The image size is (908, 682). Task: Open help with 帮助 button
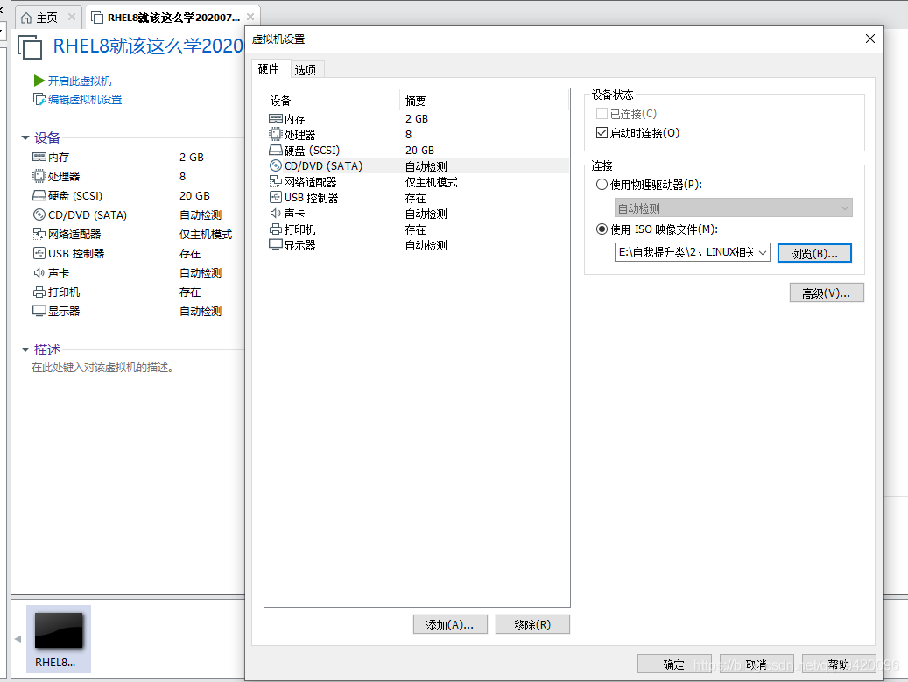pyautogui.click(x=839, y=664)
